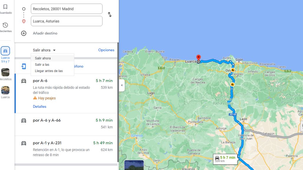Open the Recoletos recent place thumbnail
303x170 pixels.
pos(5,72)
